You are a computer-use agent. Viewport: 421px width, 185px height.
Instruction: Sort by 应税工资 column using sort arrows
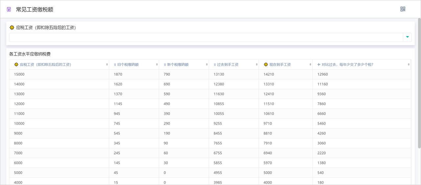[x=107, y=65]
